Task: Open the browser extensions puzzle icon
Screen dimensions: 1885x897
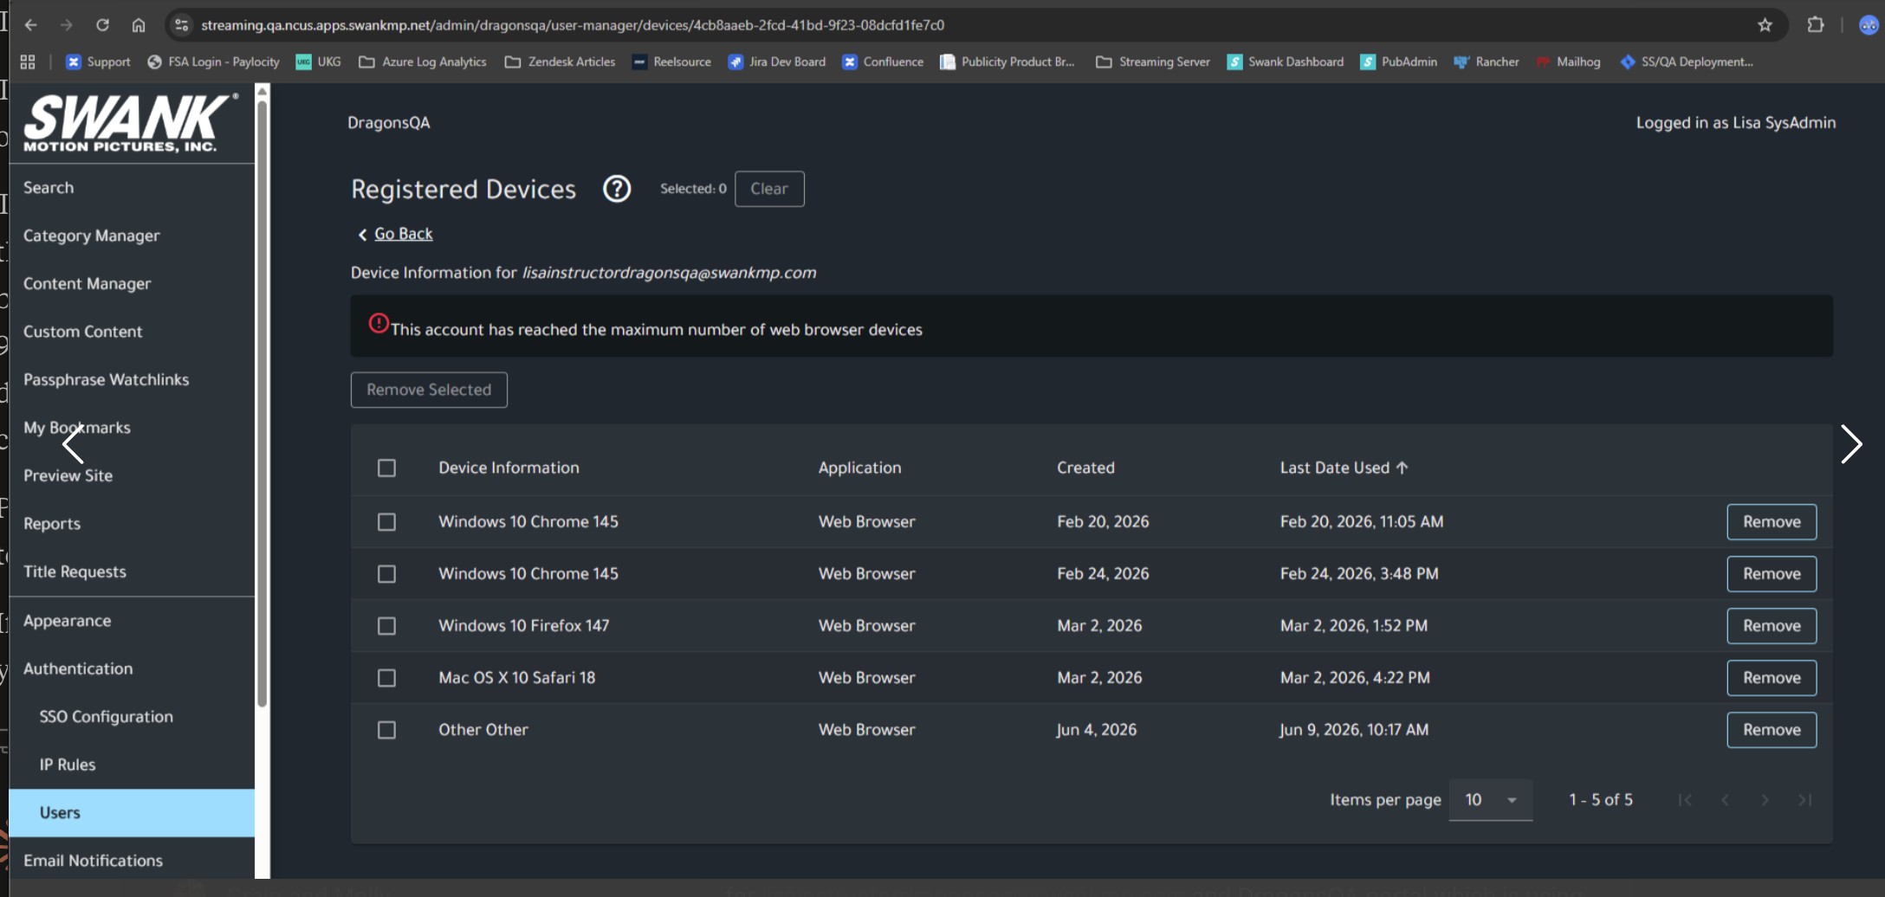Action: tap(1816, 25)
